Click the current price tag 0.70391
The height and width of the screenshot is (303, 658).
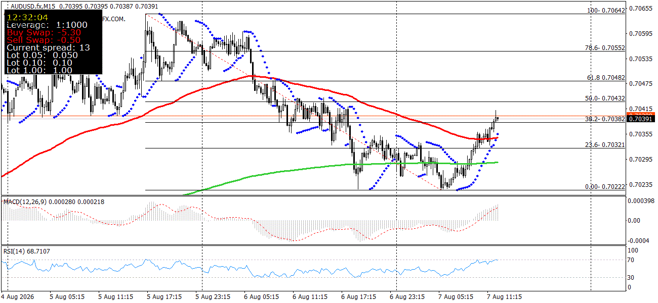(641, 119)
